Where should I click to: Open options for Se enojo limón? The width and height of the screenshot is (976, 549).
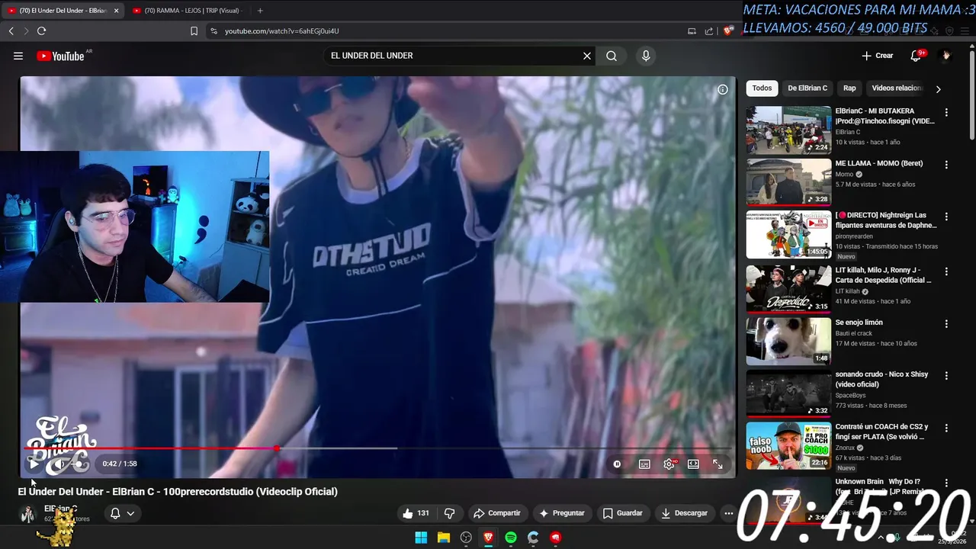(x=946, y=323)
